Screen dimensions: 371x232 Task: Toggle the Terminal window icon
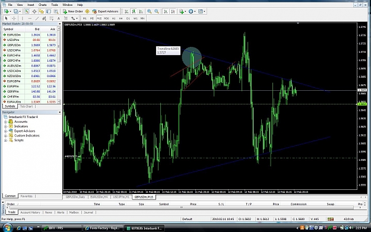coord(49,11)
